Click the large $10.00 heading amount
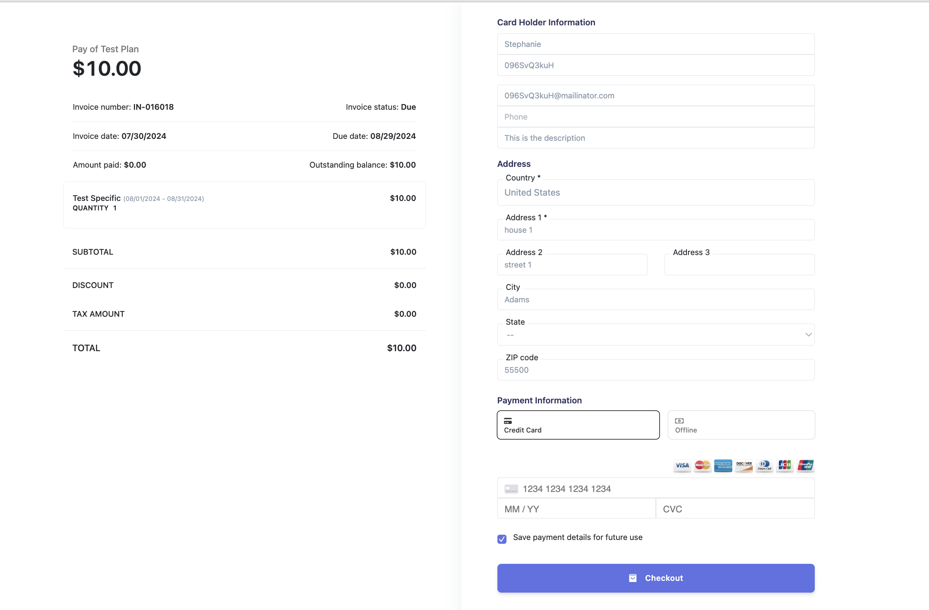This screenshot has height=610, width=929. (x=107, y=68)
